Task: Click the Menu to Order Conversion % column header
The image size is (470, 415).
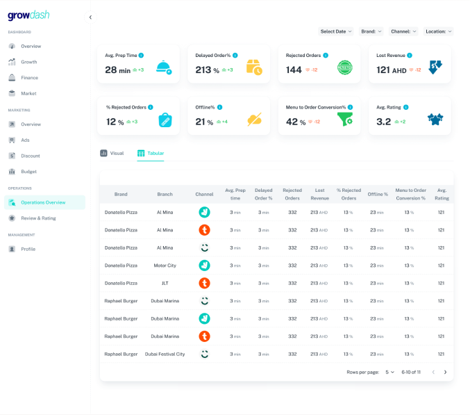Action: click(x=411, y=194)
